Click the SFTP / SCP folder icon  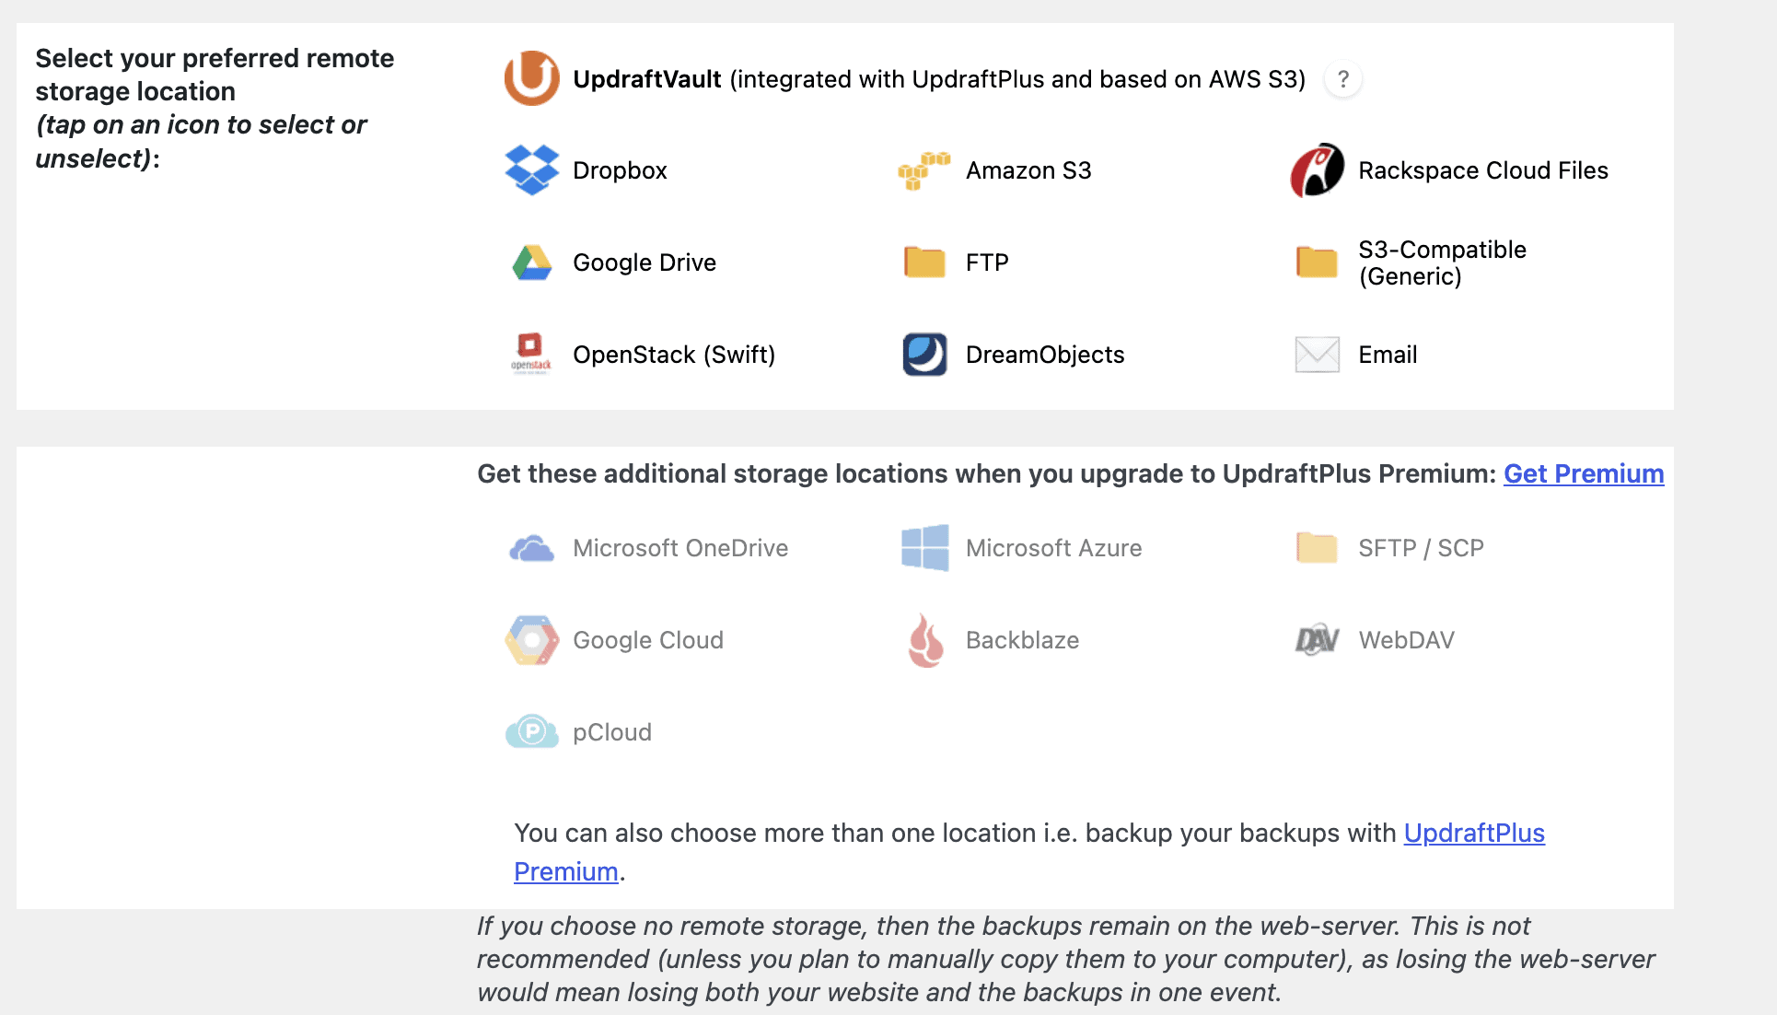click(x=1317, y=548)
